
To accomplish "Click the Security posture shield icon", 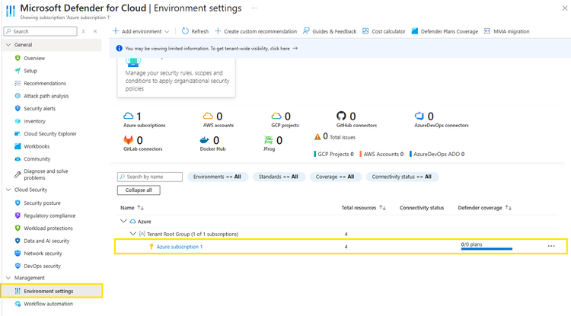I will 18,203.
